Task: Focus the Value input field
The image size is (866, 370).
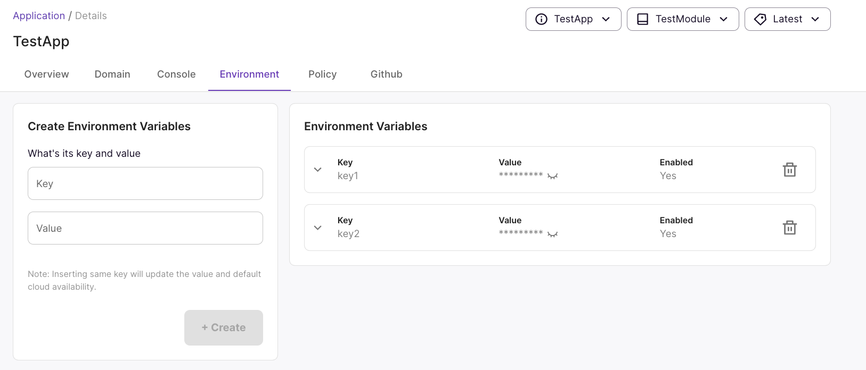Action: (145, 228)
